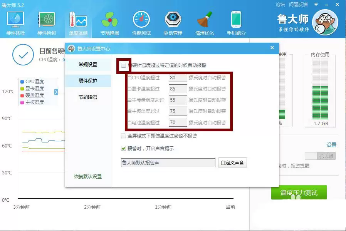Expand the temperature legend panel arrow
Screen dimensions: 346x231
(56, 92)
